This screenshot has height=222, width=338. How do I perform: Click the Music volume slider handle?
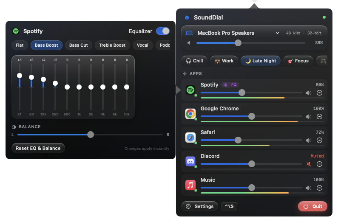[x=252, y=188]
